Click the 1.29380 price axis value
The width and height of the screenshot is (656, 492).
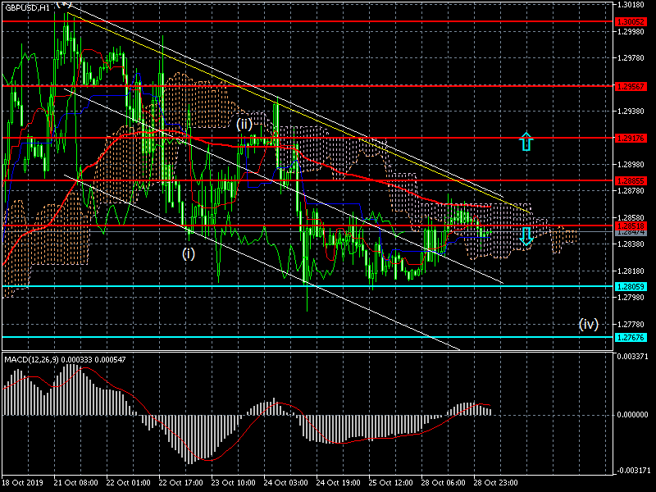coord(631,112)
